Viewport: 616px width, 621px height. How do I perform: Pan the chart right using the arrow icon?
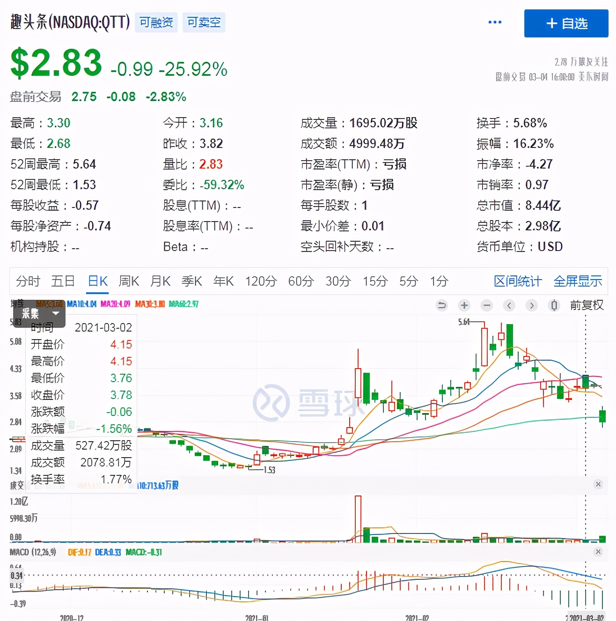pyautogui.click(x=531, y=305)
